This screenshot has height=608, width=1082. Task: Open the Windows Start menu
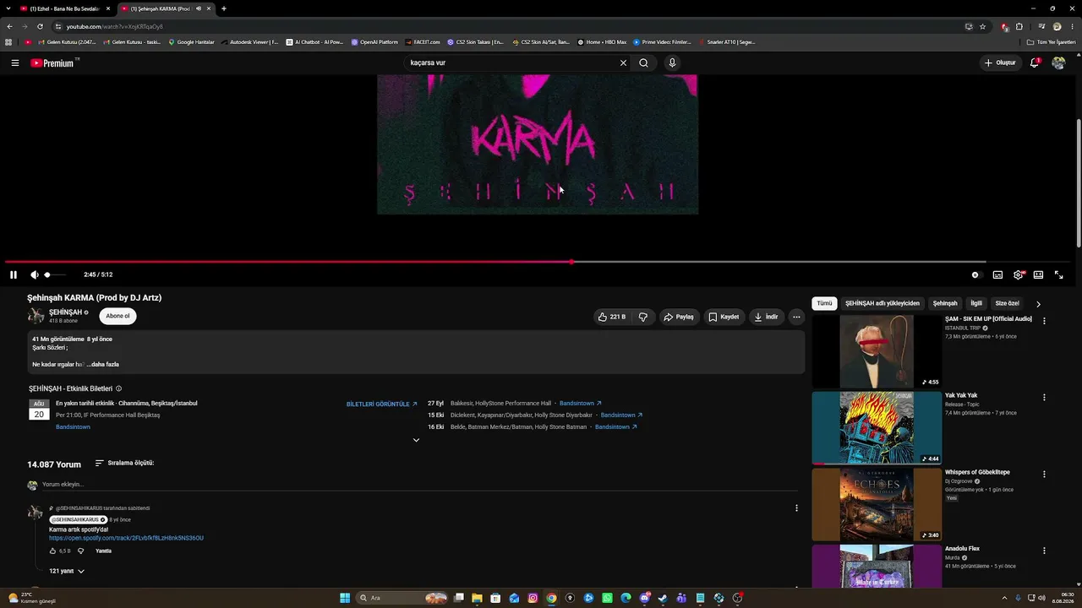[x=345, y=598]
